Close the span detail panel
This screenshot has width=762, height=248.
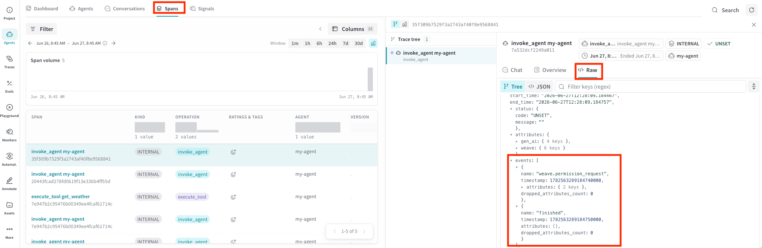pos(754,24)
